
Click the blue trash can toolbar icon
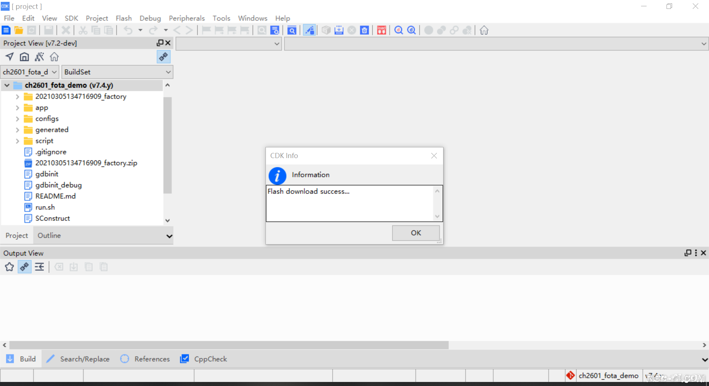[364, 30]
